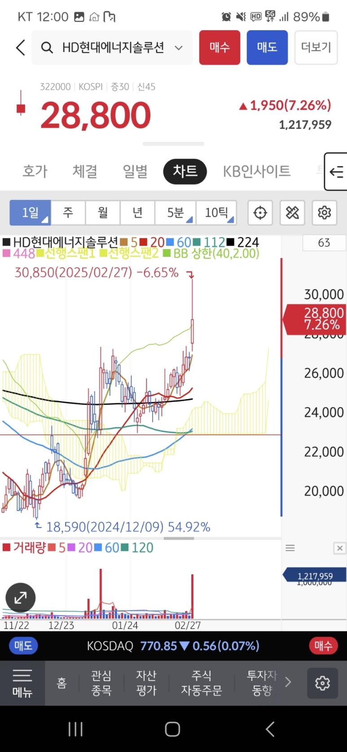Tap the candlestick icon beside the price

click(x=21, y=104)
